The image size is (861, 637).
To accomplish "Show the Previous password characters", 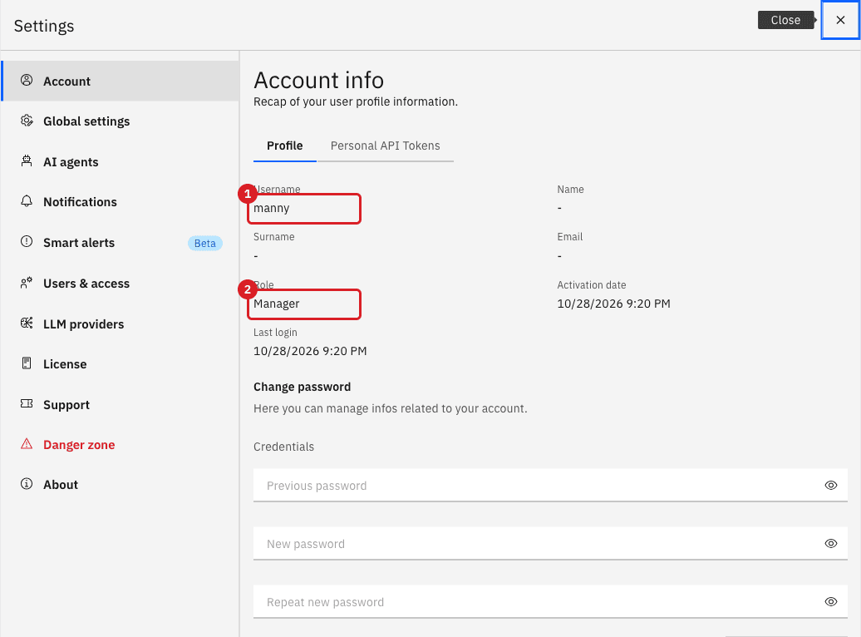I will pyautogui.click(x=831, y=486).
